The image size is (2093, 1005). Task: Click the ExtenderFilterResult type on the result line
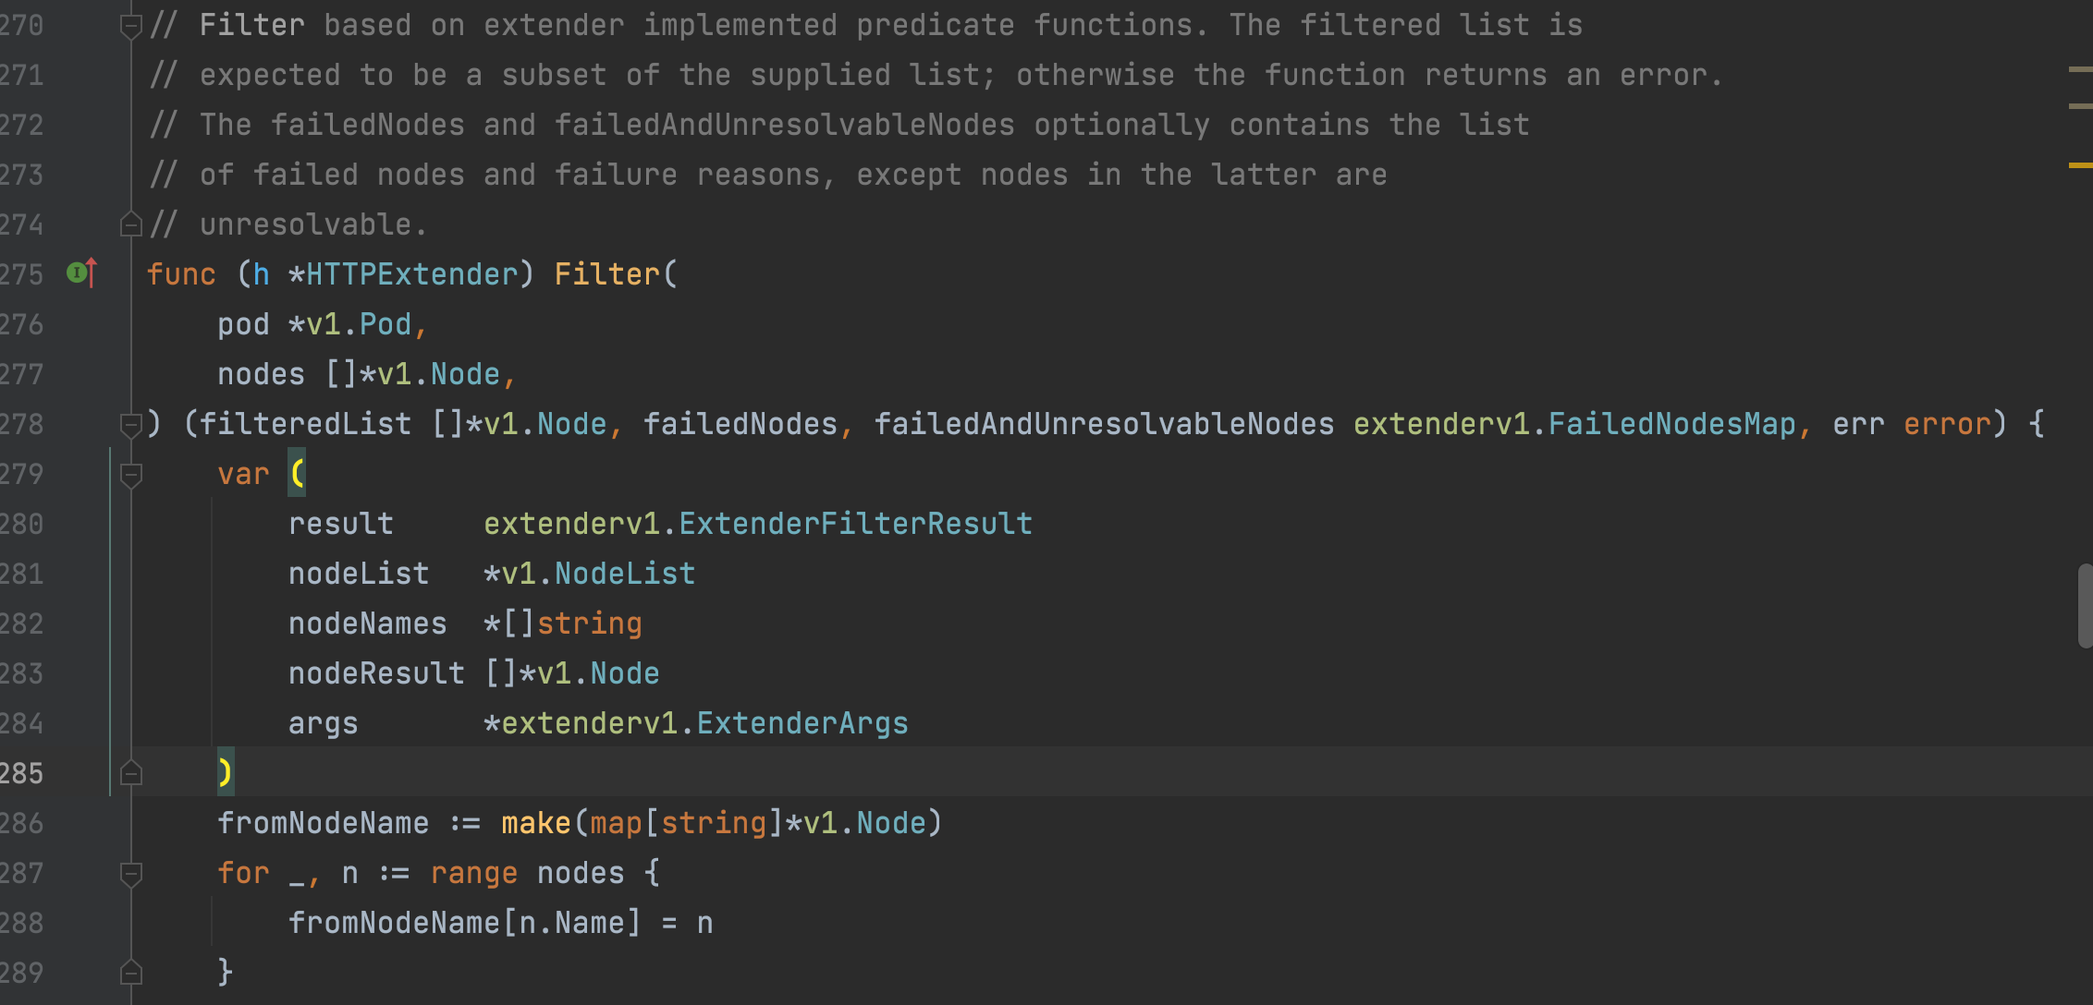pyautogui.click(x=855, y=524)
